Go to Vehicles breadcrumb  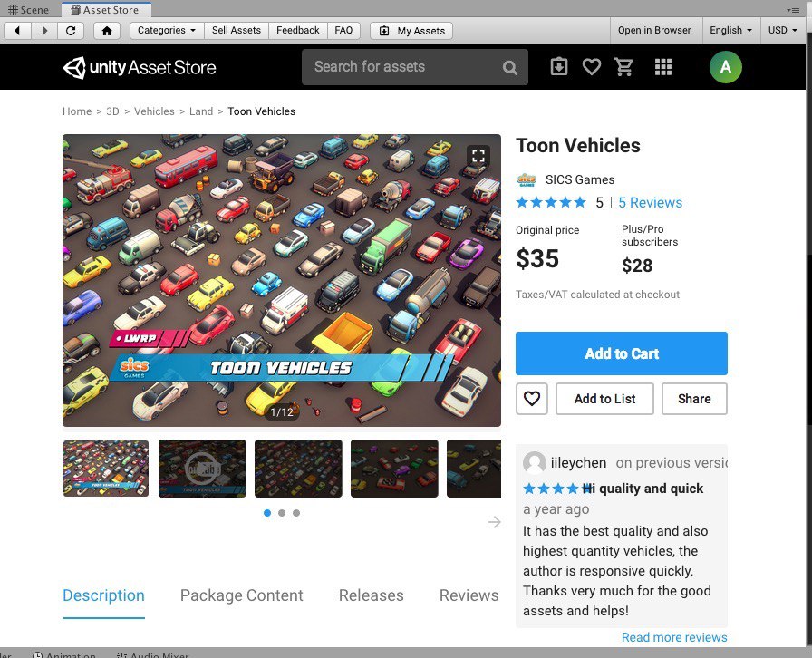pos(154,111)
